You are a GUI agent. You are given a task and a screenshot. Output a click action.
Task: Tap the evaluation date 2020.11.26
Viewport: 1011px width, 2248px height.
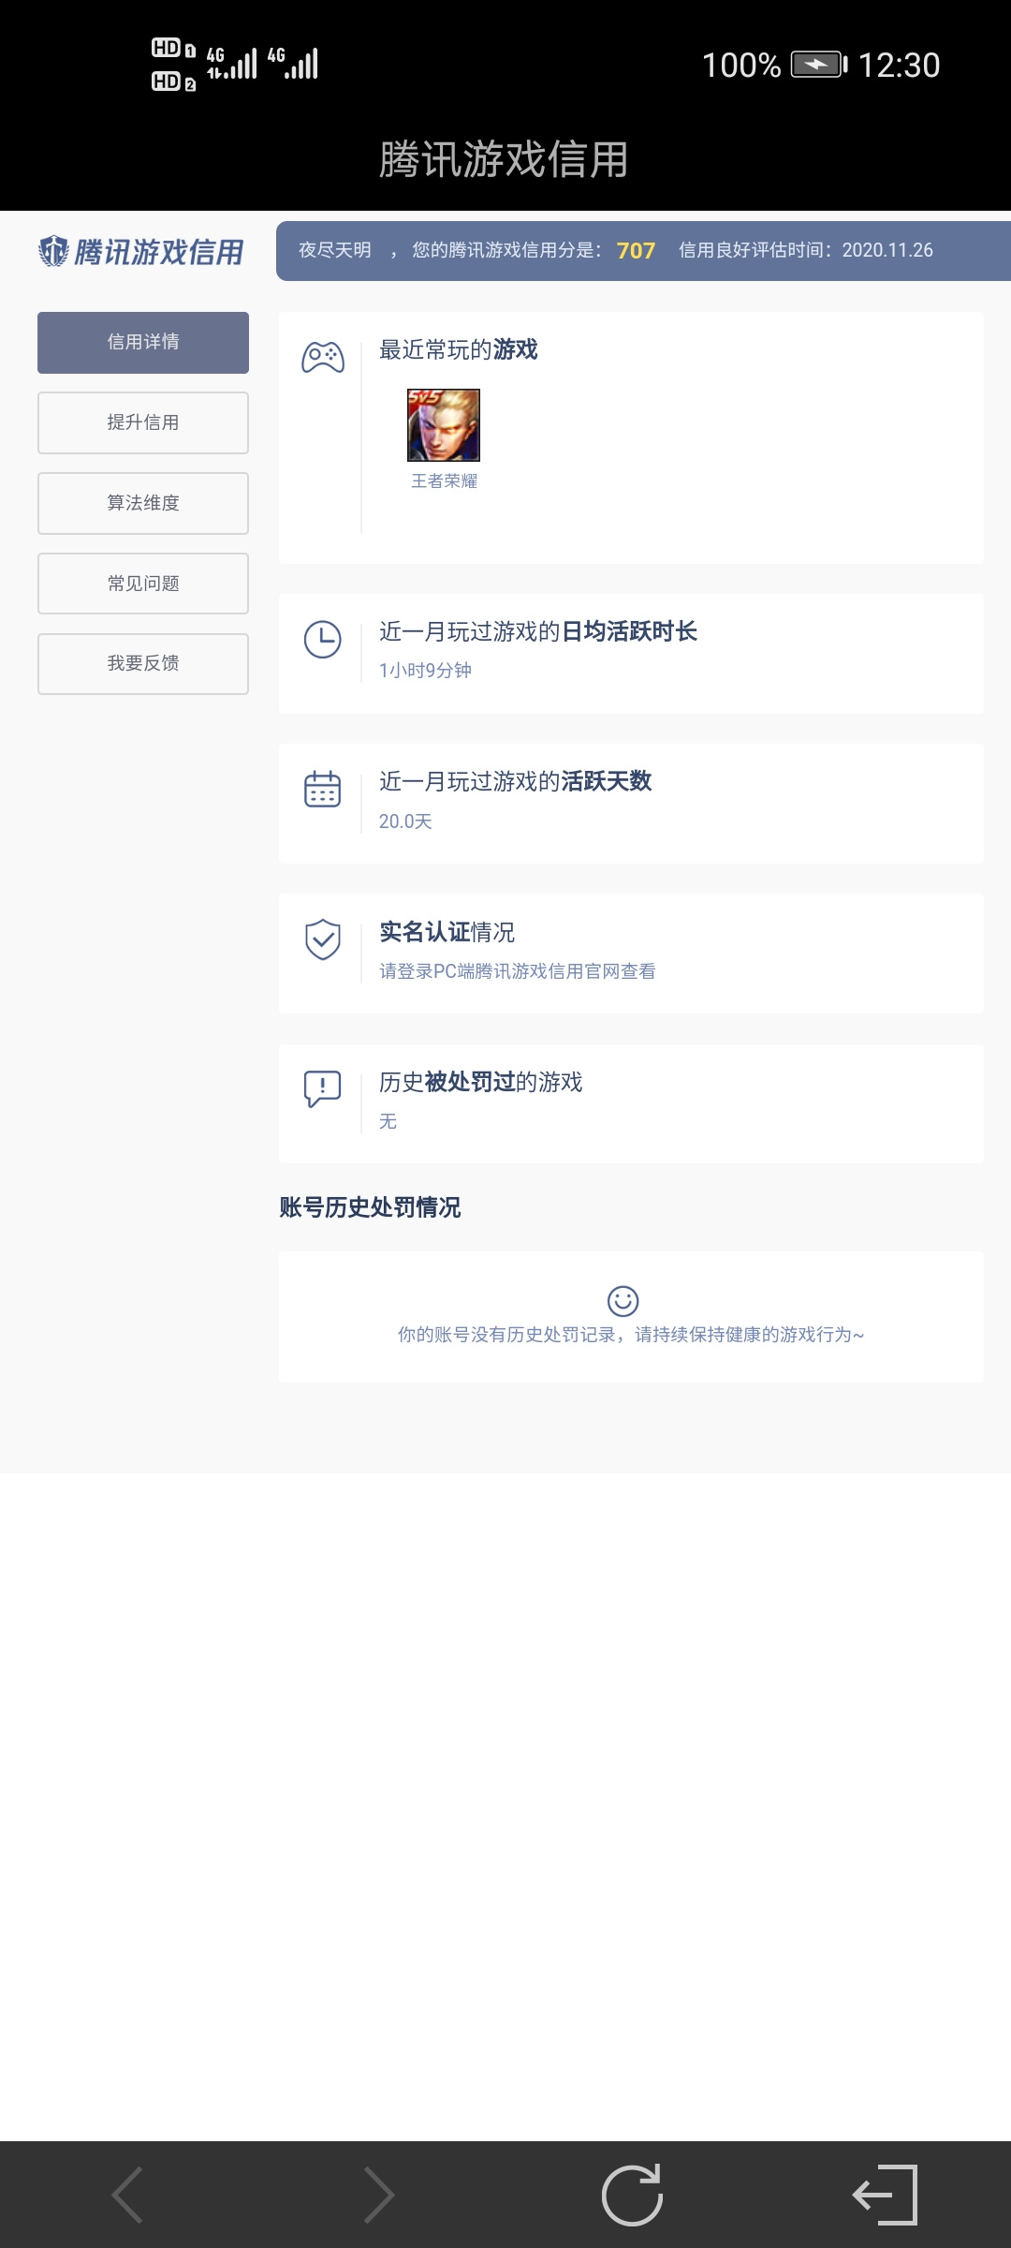pyautogui.click(x=887, y=250)
